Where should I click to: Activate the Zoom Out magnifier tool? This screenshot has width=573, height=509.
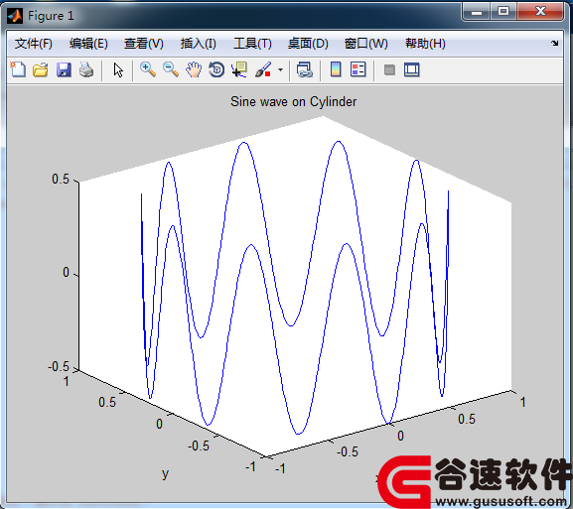pos(171,69)
